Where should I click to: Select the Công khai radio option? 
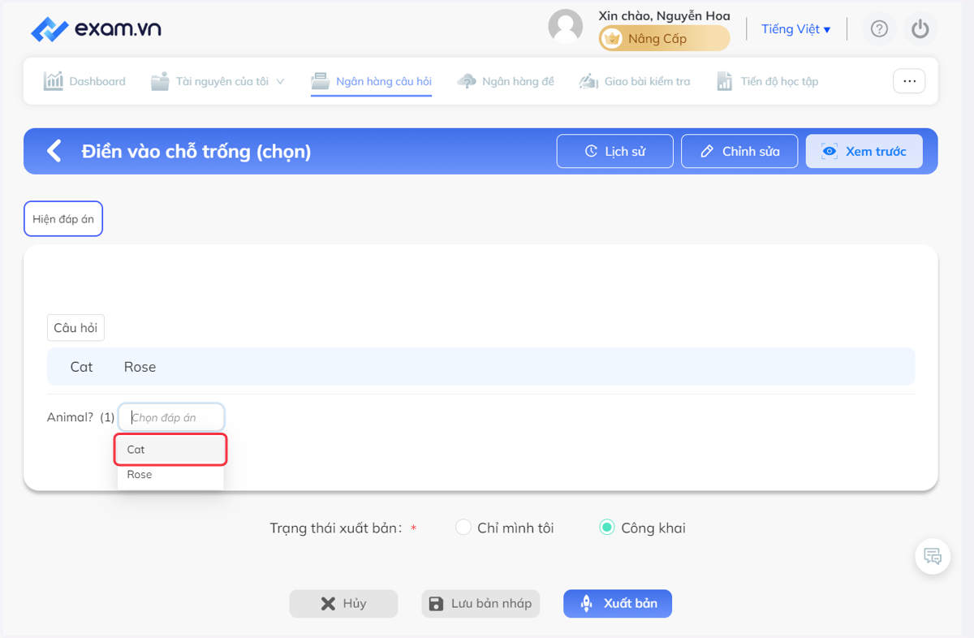point(607,528)
